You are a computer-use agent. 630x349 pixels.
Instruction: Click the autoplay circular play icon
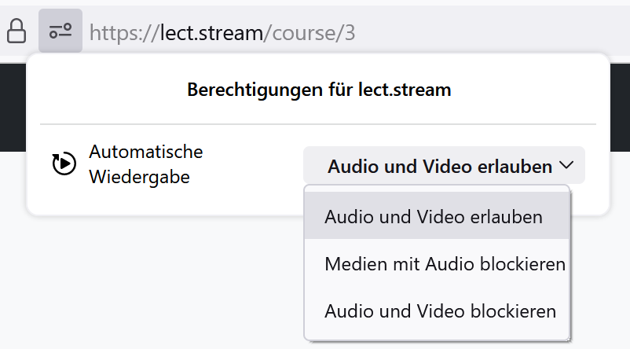click(x=64, y=163)
